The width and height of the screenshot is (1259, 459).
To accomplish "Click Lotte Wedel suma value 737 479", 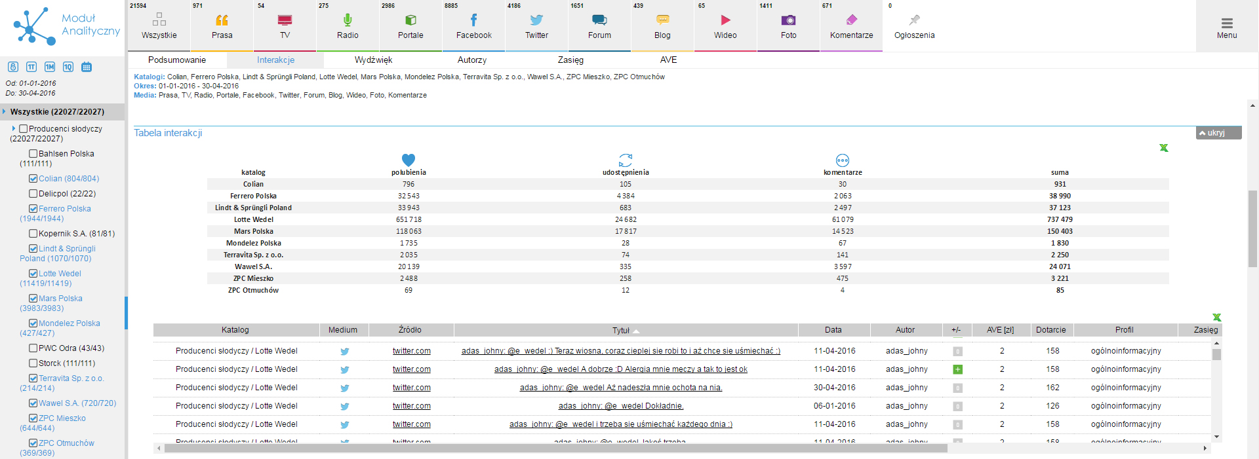I will pos(1060,219).
